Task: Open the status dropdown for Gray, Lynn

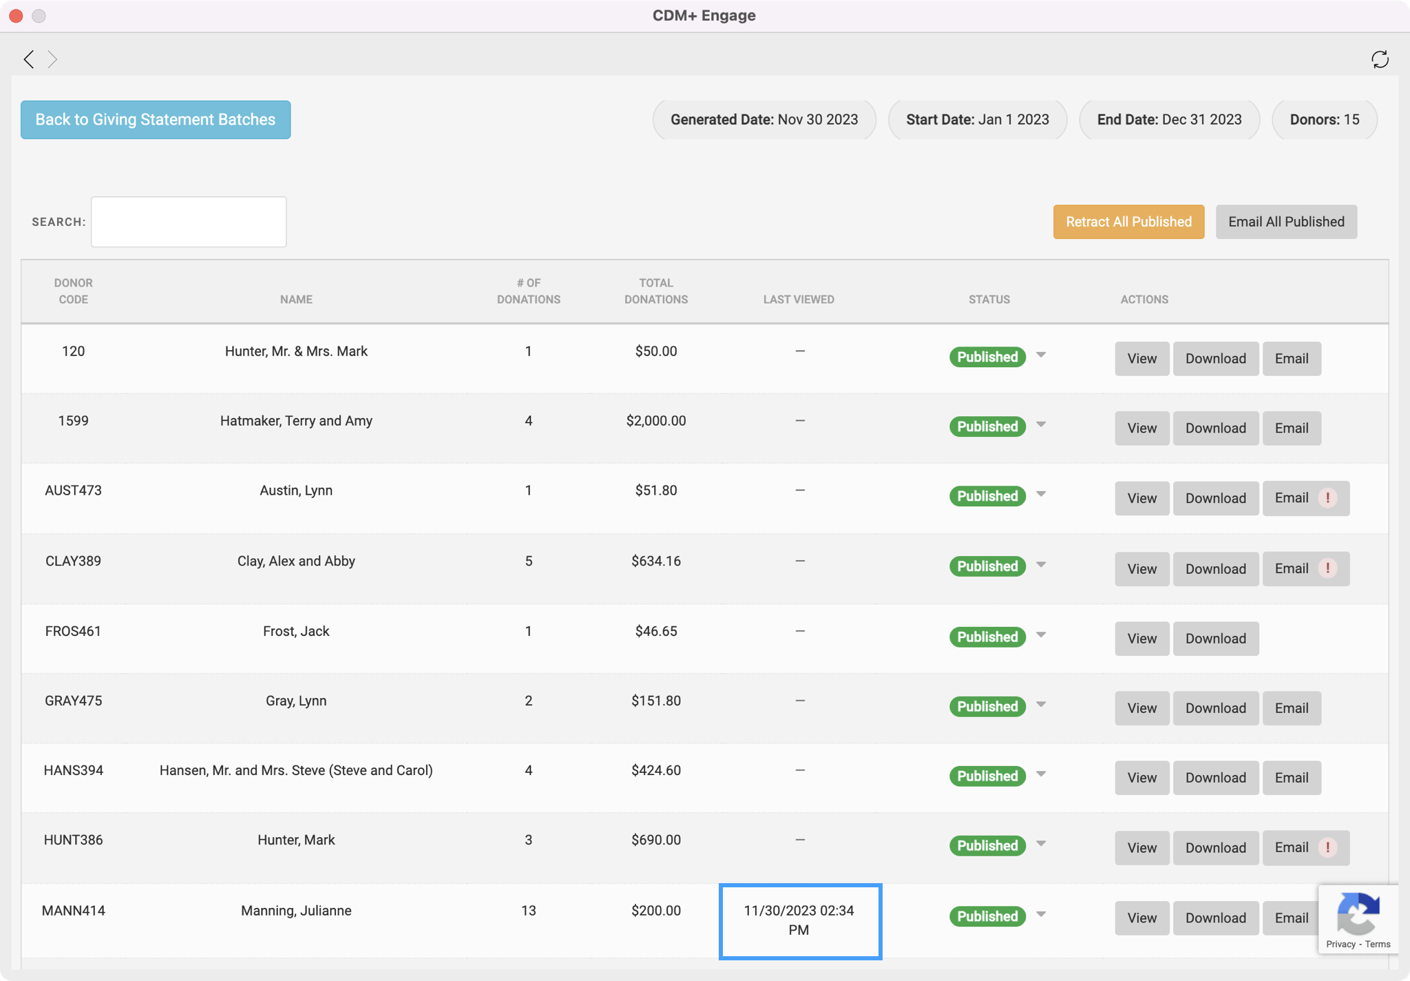Action: point(1041,705)
